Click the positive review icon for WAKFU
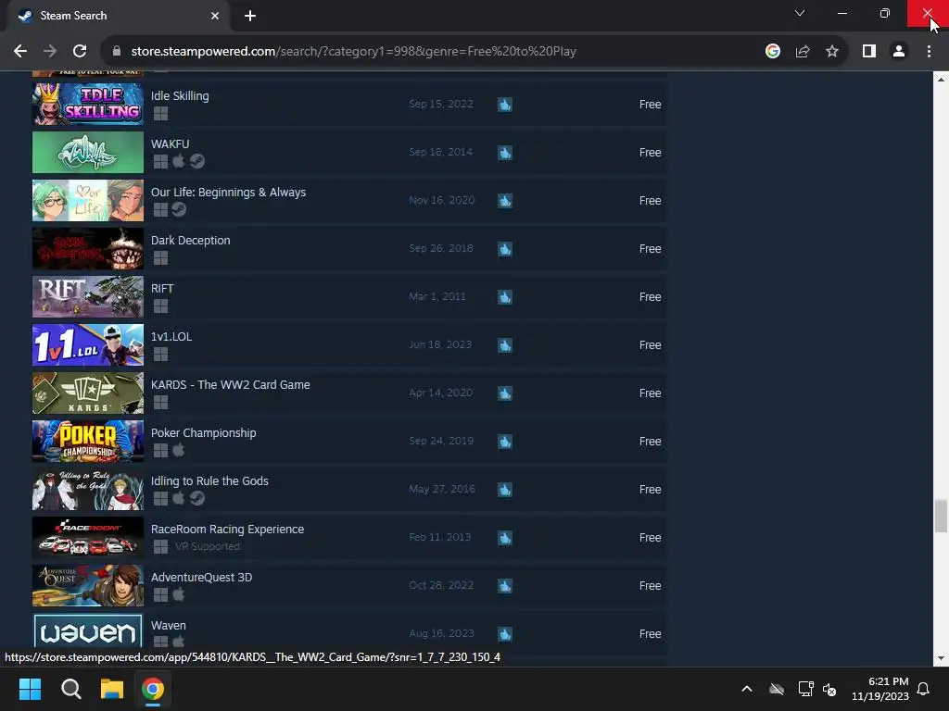 click(x=505, y=153)
